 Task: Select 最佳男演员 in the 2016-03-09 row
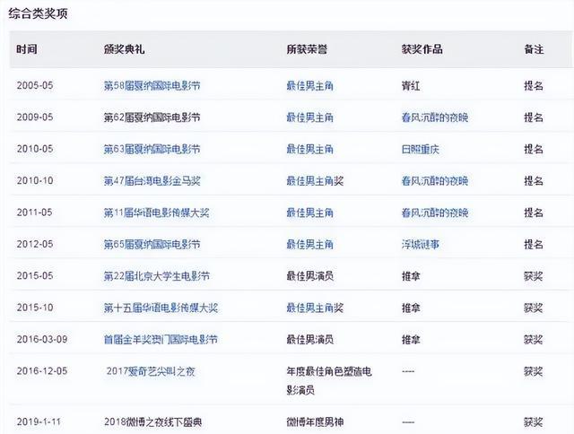(309, 339)
